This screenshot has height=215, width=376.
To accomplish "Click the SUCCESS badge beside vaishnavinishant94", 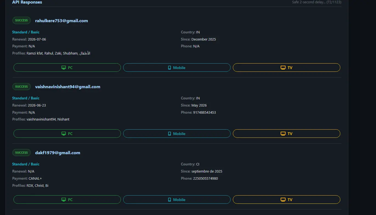I will [x=21, y=87].
